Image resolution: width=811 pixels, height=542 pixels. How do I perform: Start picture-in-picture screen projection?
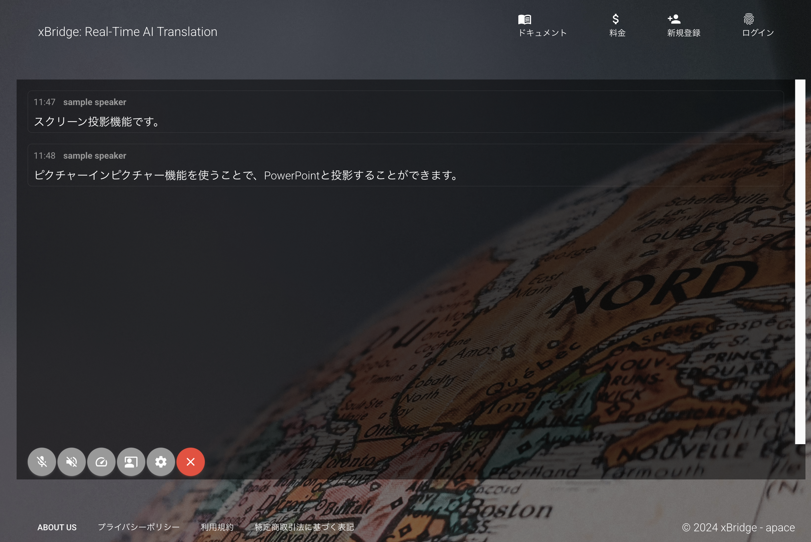pos(131,462)
